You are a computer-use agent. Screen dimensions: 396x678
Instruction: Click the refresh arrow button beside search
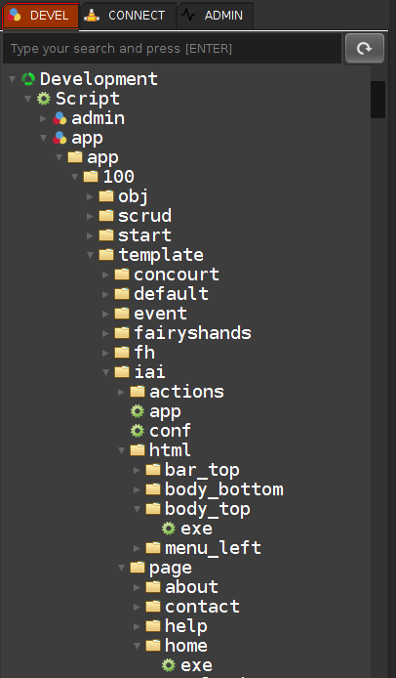[x=365, y=49]
